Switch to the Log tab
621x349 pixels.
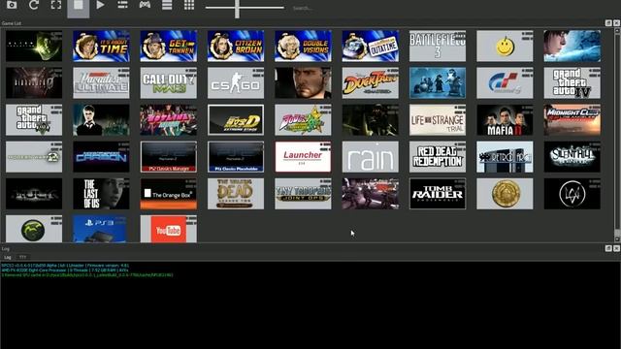[x=8, y=257]
